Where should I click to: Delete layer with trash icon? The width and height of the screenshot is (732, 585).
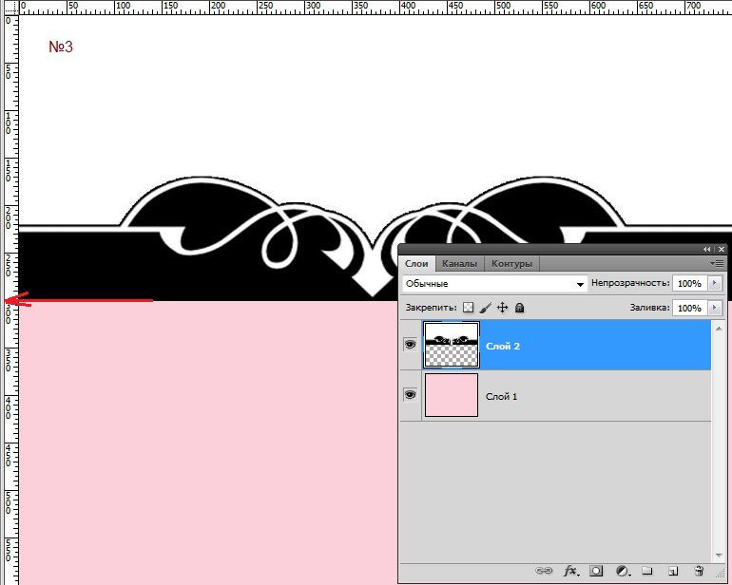click(699, 570)
